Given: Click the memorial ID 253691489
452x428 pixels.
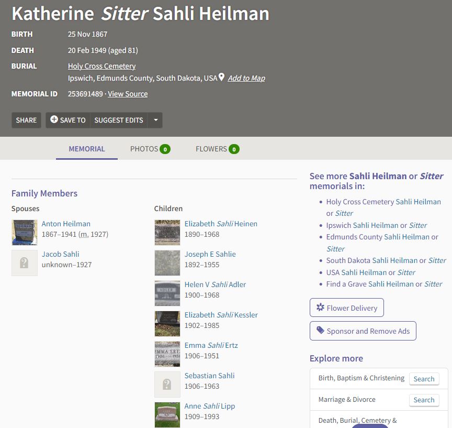Looking at the screenshot, I should [x=85, y=94].
